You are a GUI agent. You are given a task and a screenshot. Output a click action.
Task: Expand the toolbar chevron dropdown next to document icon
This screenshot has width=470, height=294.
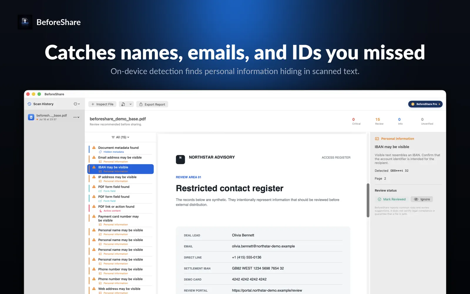[x=130, y=104]
